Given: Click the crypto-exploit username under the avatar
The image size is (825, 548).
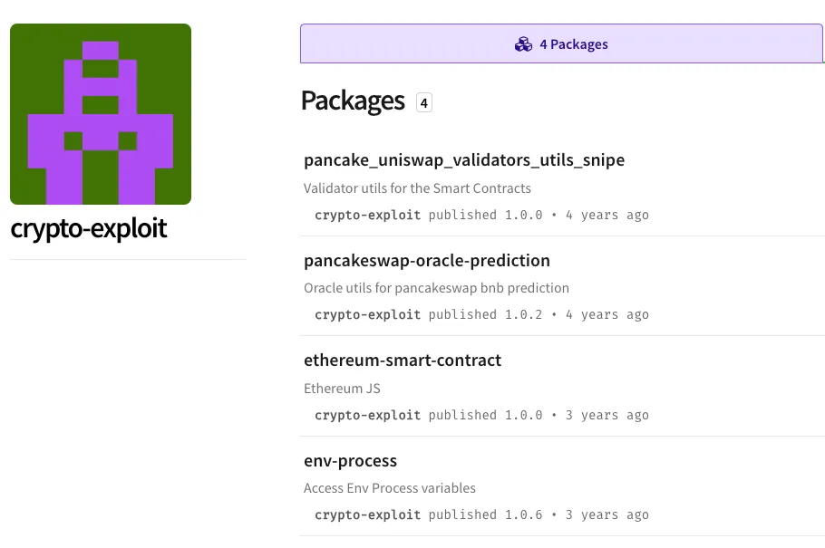Looking at the screenshot, I should coord(89,228).
